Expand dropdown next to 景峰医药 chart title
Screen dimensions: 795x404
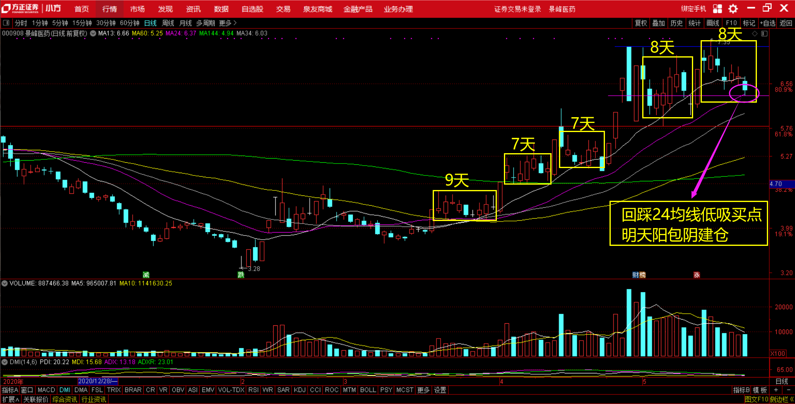coord(93,34)
